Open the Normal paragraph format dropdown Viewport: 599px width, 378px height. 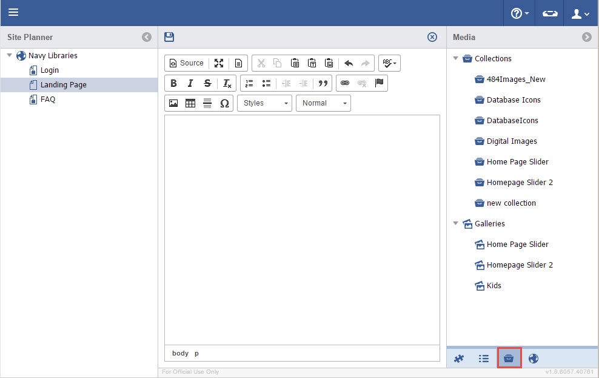(x=323, y=103)
